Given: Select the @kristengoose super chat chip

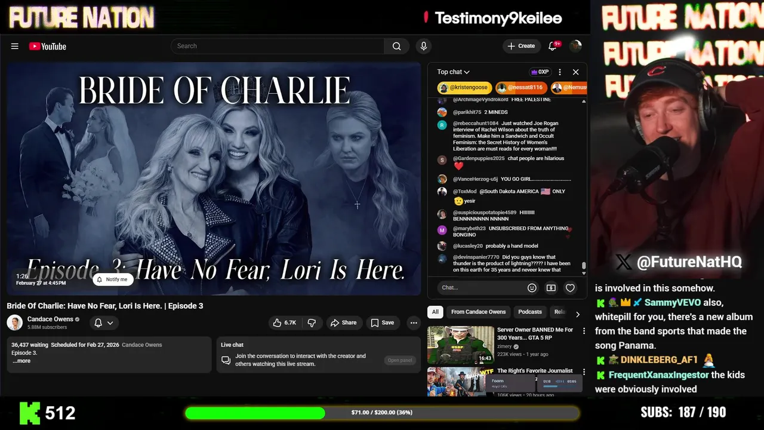Looking at the screenshot, I should point(464,87).
